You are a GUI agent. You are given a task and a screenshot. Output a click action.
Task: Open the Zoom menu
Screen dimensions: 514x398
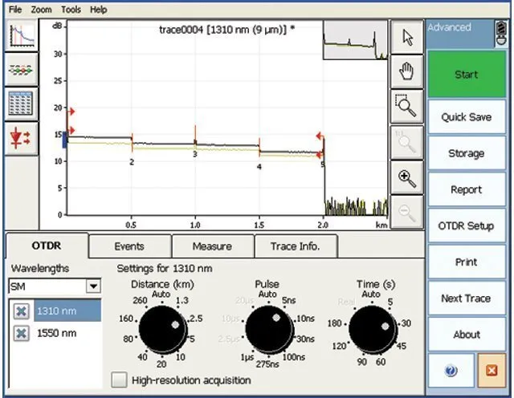click(x=42, y=10)
